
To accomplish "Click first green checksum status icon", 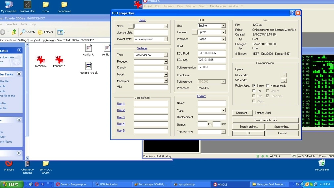I will [x=258, y=156].
